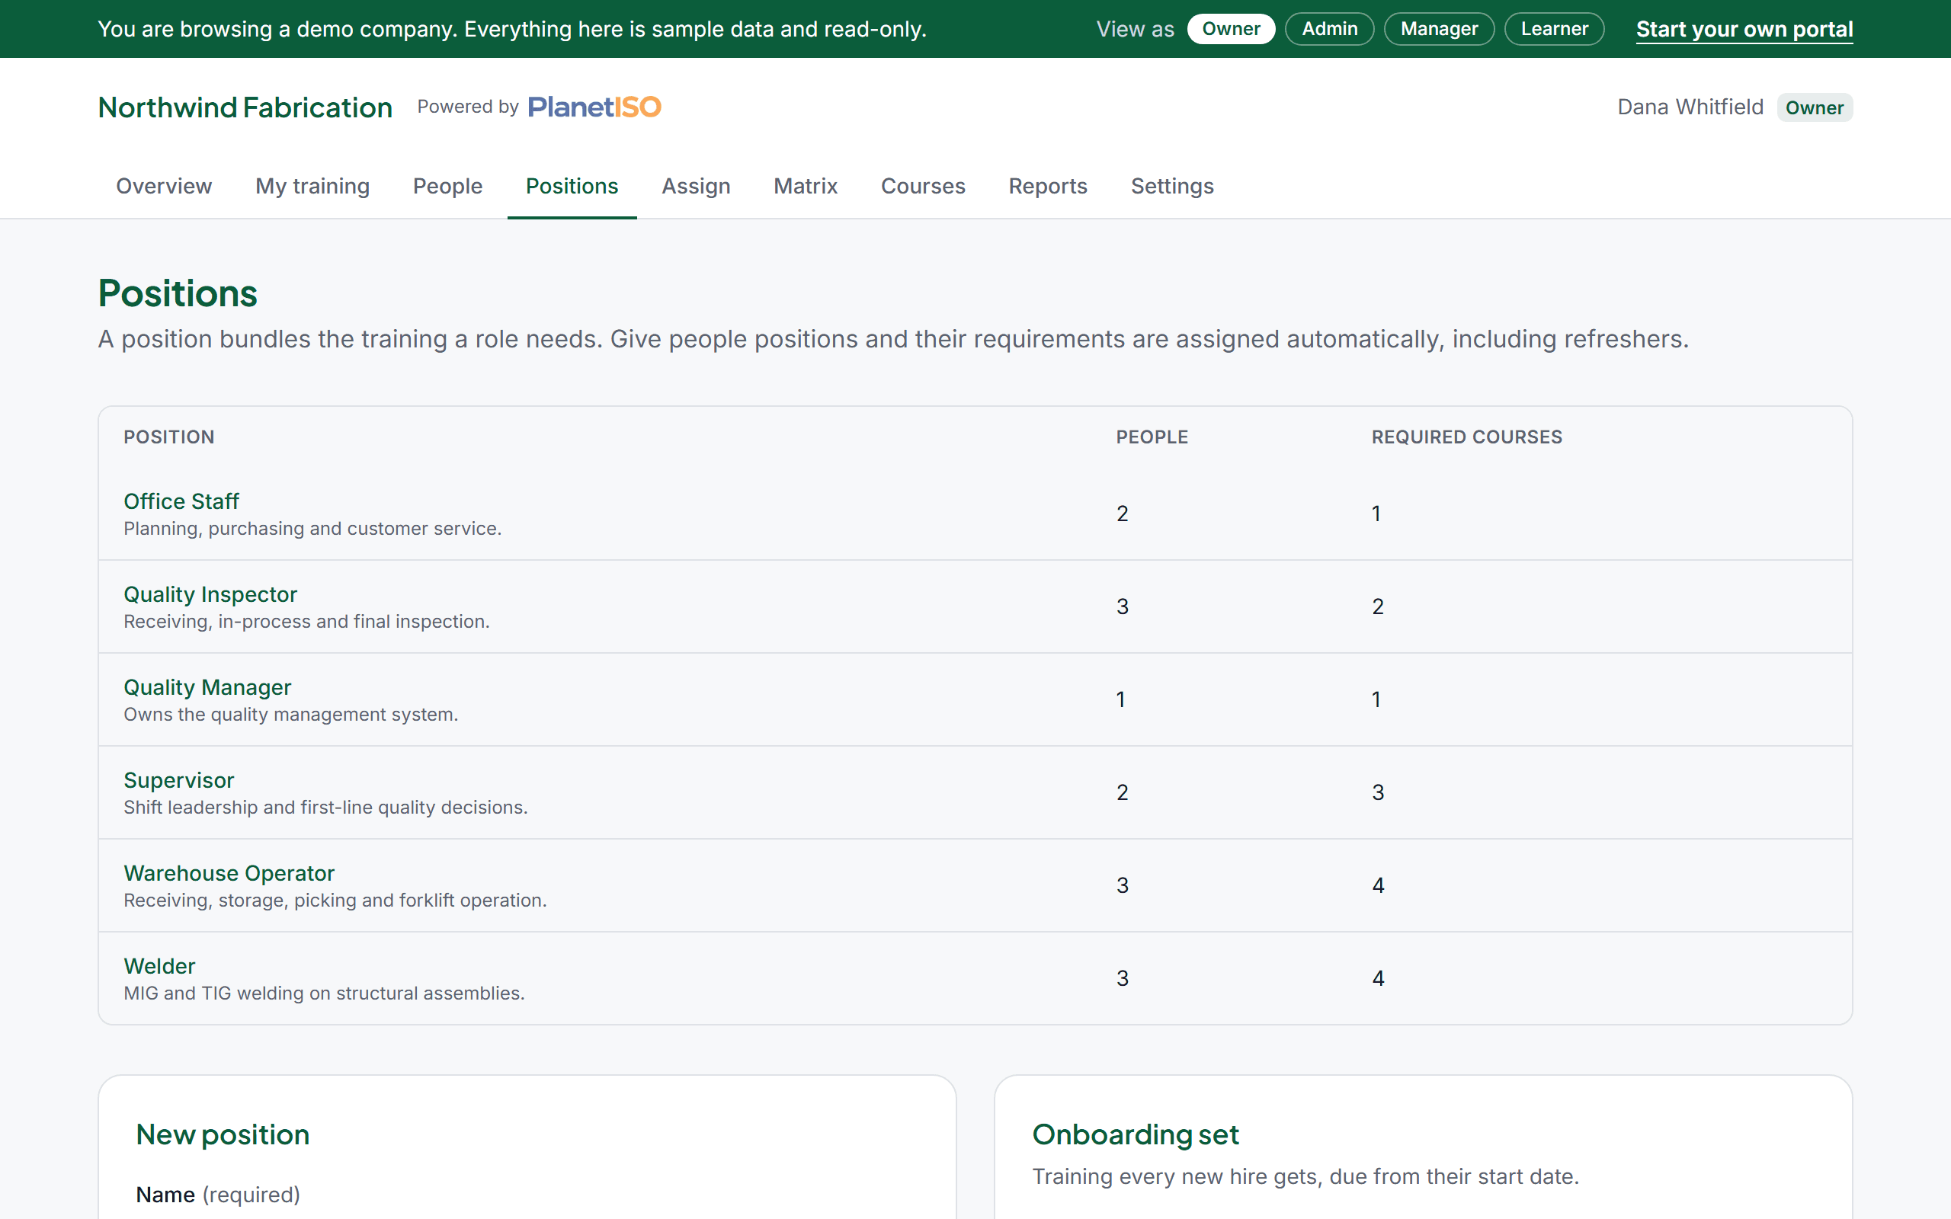
Task: Click the Dana Whitfield user name
Action: [1690, 107]
